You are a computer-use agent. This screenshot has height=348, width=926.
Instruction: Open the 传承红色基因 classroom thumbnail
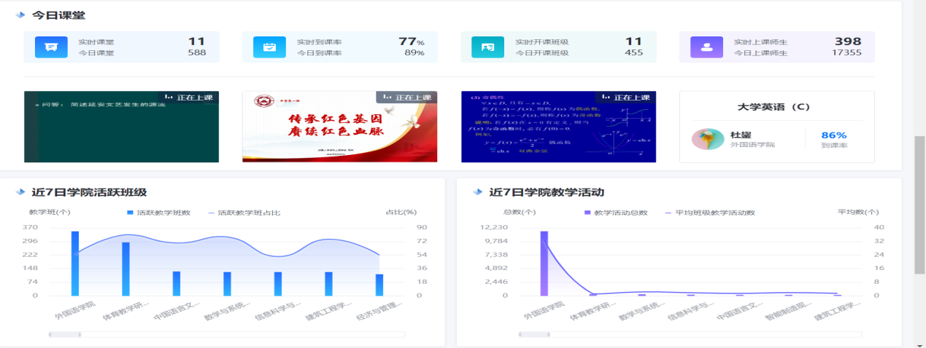[339, 127]
